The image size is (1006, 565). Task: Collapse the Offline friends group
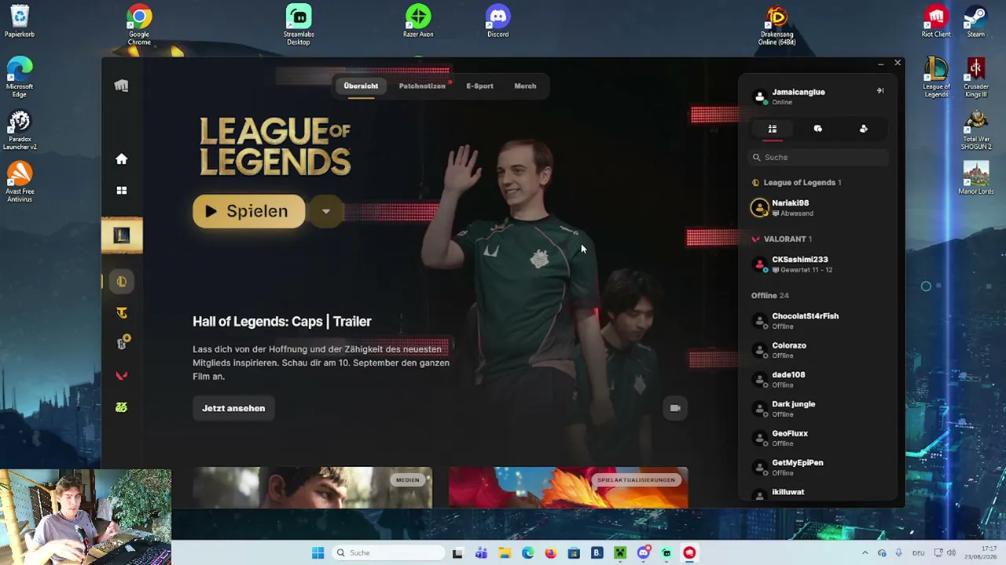pos(770,295)
